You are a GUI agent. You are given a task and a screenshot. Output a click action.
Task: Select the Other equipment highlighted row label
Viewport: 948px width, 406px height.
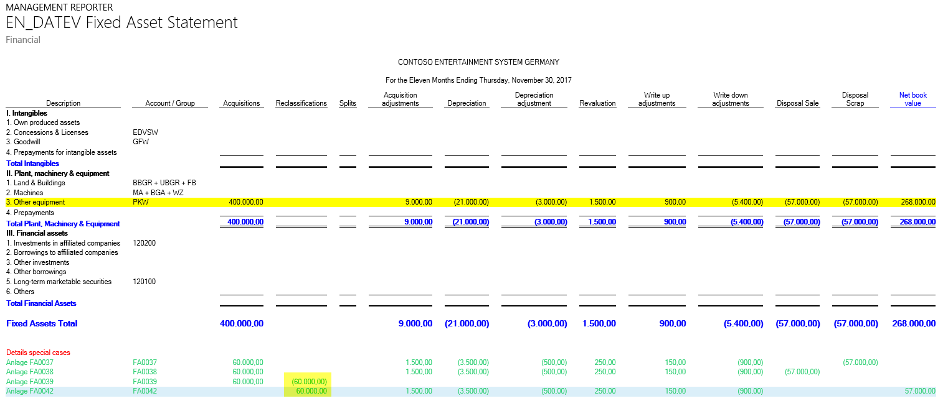click(x=35, y=202)
